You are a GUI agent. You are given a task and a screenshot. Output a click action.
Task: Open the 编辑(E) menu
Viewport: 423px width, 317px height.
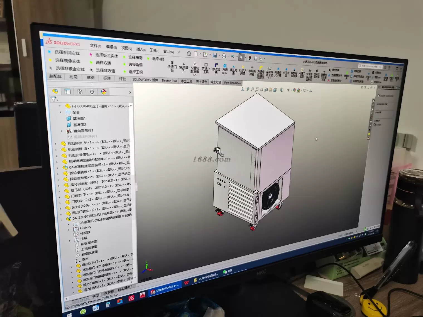pyautogui.click(x=111, y=47)
